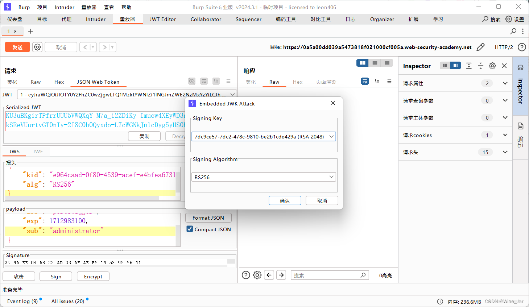Set Inspector layout to the left-docked view
The width and height of the screenshot is (529, 307).
(x=445, y=65)
